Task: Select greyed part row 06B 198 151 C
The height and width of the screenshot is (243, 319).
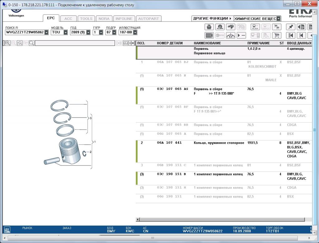Action: tap(224, 167)
